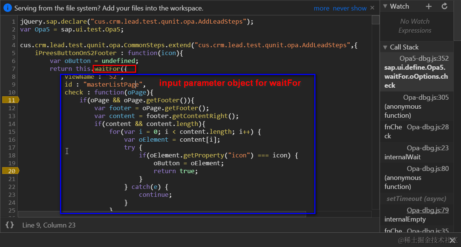Open the Opa-dbg.js:79 source link

pyautogui.click(x=428, y=210)
